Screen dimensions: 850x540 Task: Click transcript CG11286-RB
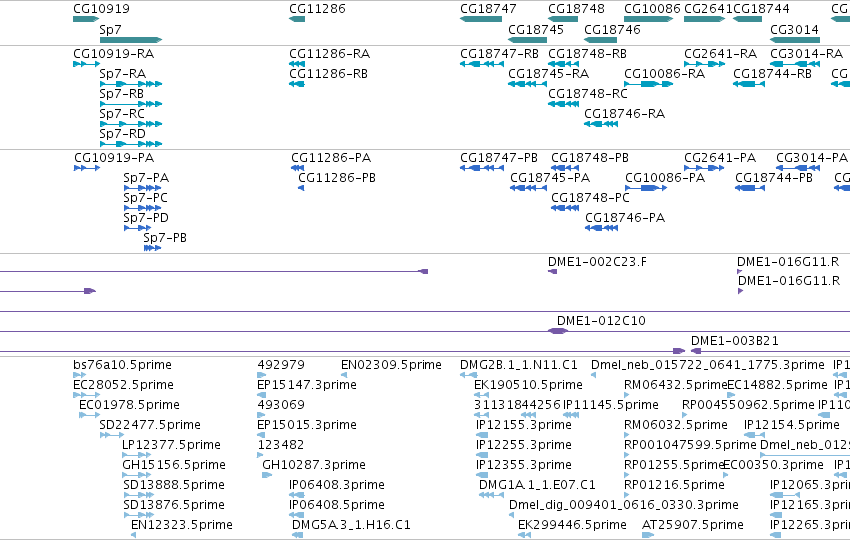328,74
